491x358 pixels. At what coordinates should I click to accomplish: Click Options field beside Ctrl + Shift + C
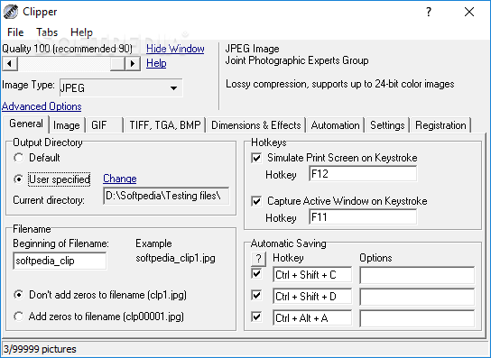click(x=417, y=275)
